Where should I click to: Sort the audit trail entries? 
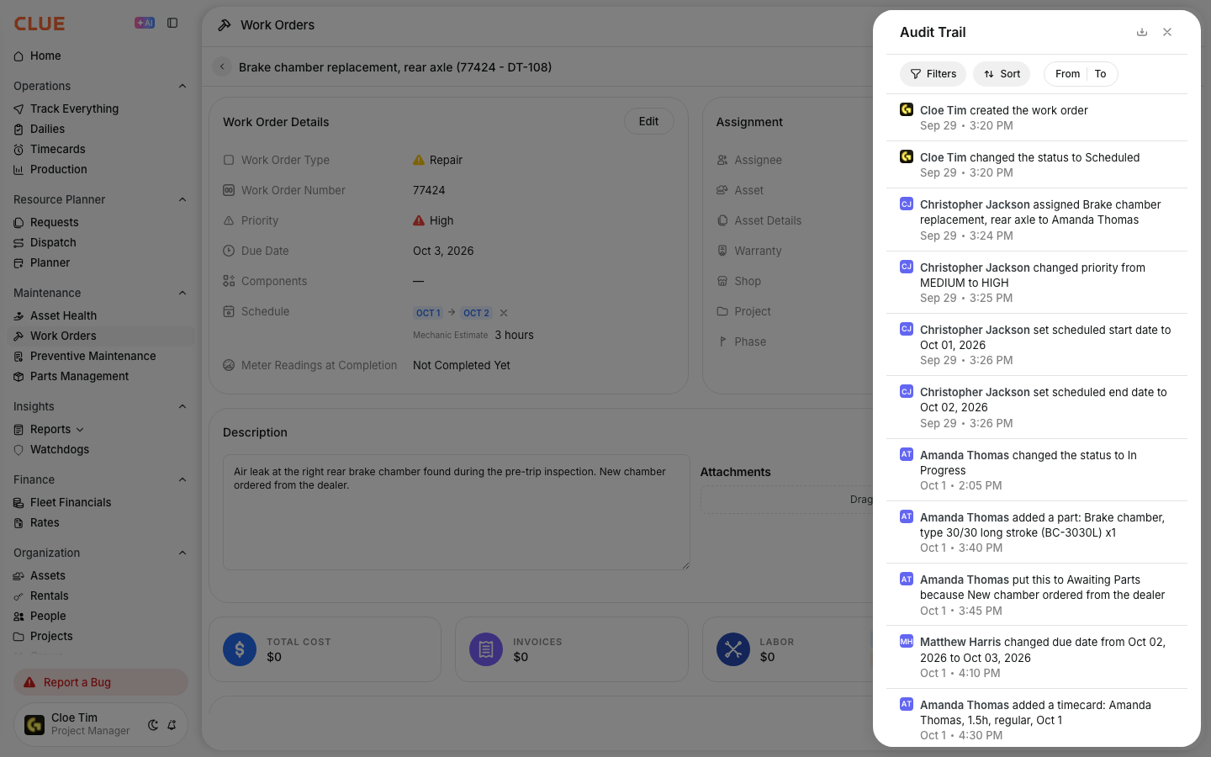click(1002, 74)
